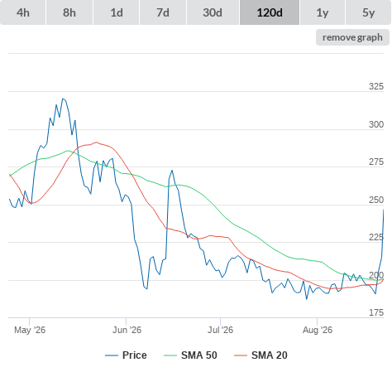
Task: Switch chart to 1y range
Action: 323,12
